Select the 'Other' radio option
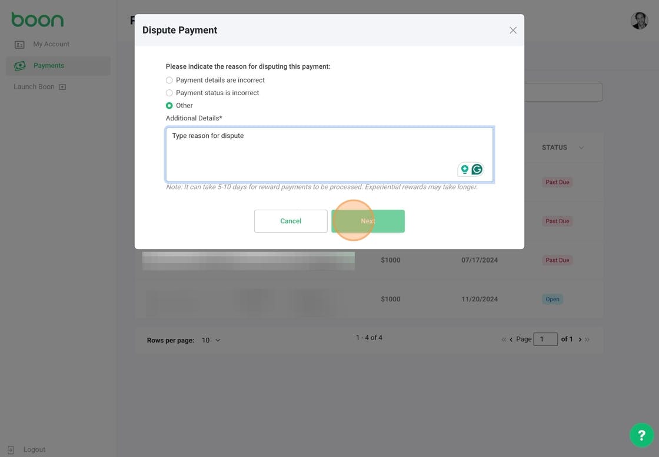The height and width of the screenshot is (457, 659). click(169, 105)
